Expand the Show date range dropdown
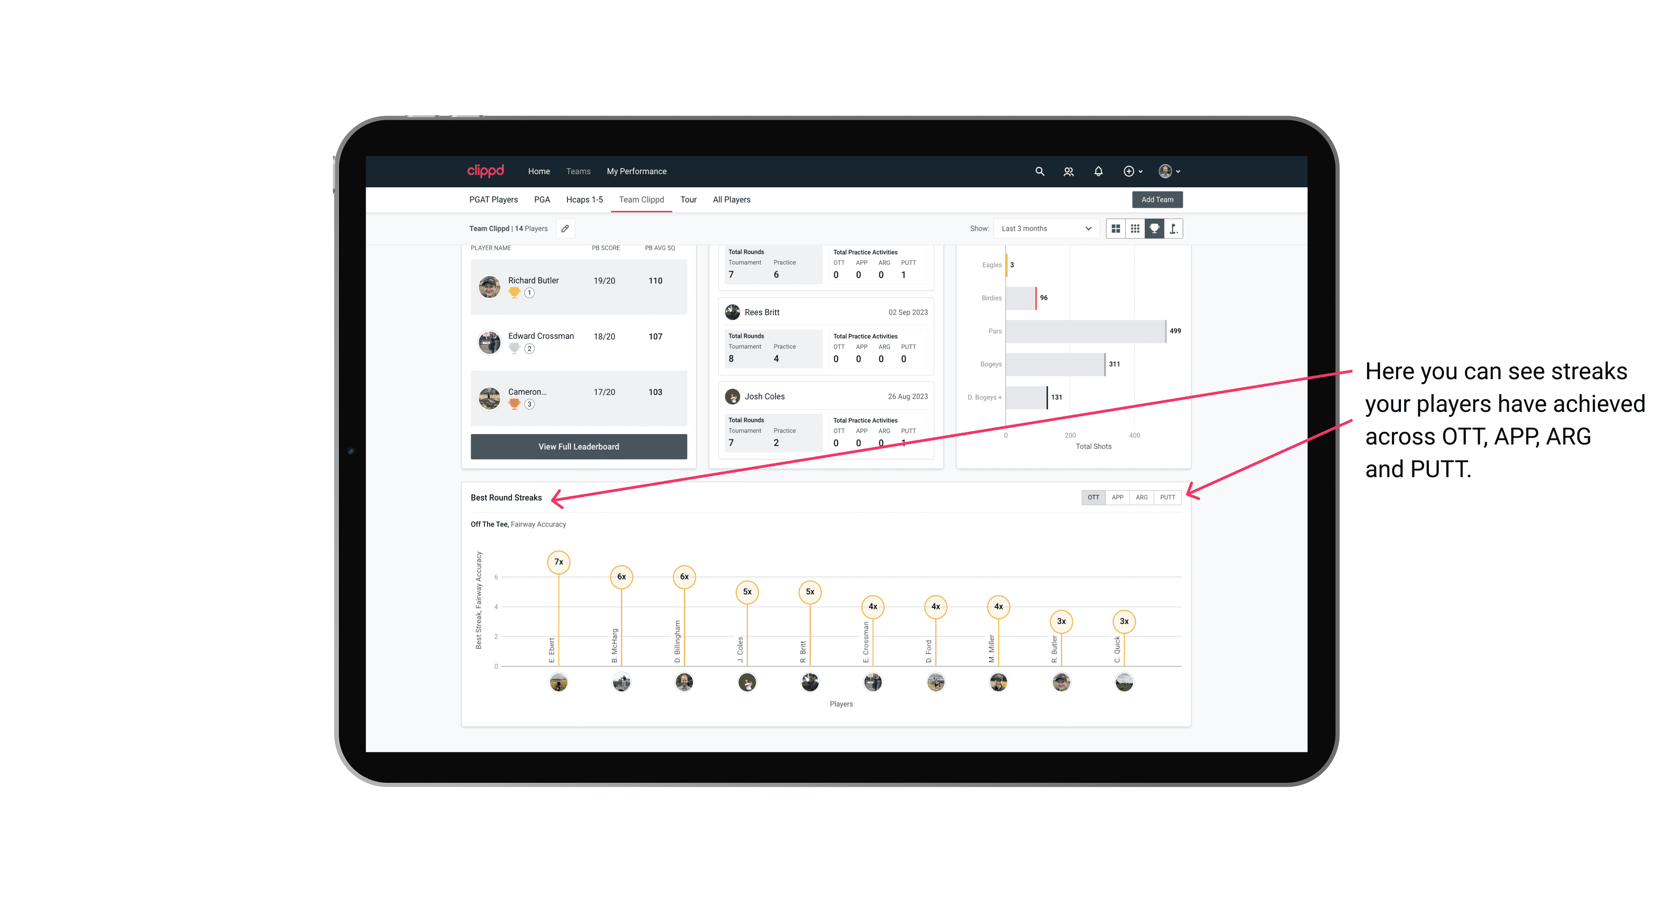 click(1044, 229)
